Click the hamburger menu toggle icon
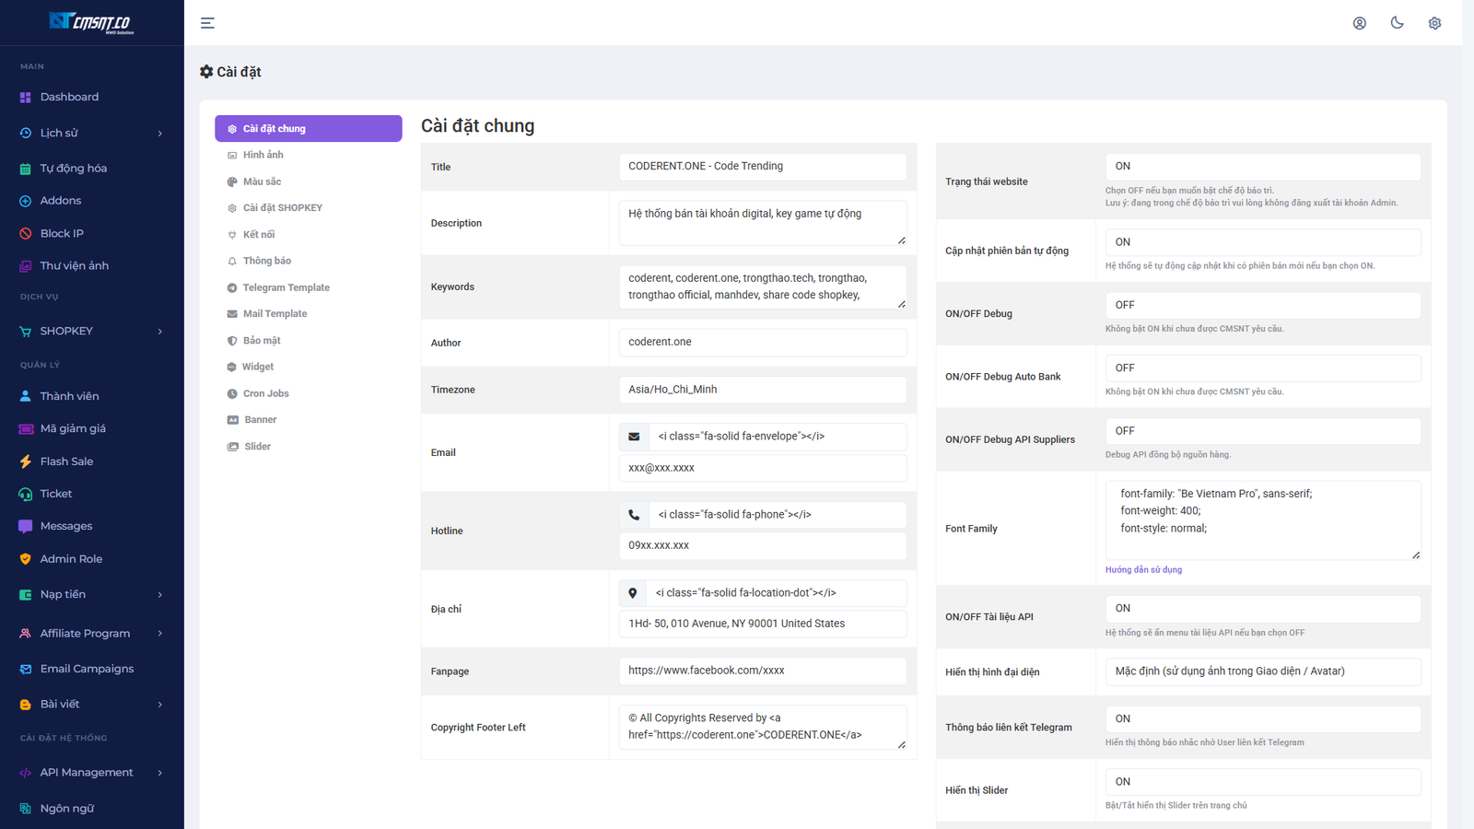This screenshot has width=1474, height=829. click(x=207, y=23)
